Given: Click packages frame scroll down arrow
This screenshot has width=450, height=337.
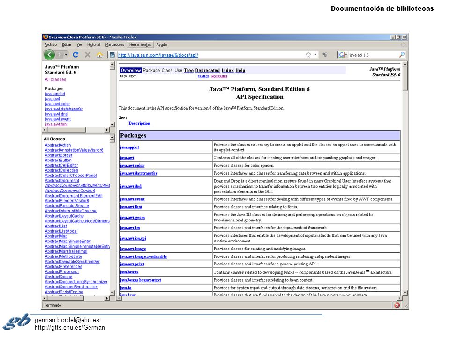Looking at the screenshot, I should coord(112,125).
